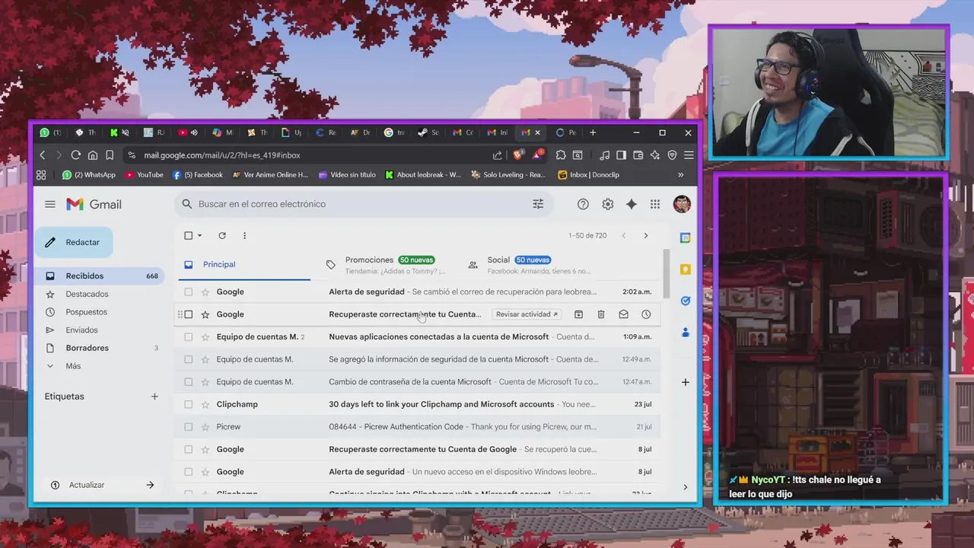Open select-all dropdown arrow

click(x=200, y=236)
